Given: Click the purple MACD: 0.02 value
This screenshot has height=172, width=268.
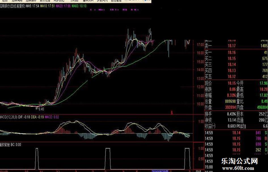Looking at the screenshot, I should coord(52,117).
